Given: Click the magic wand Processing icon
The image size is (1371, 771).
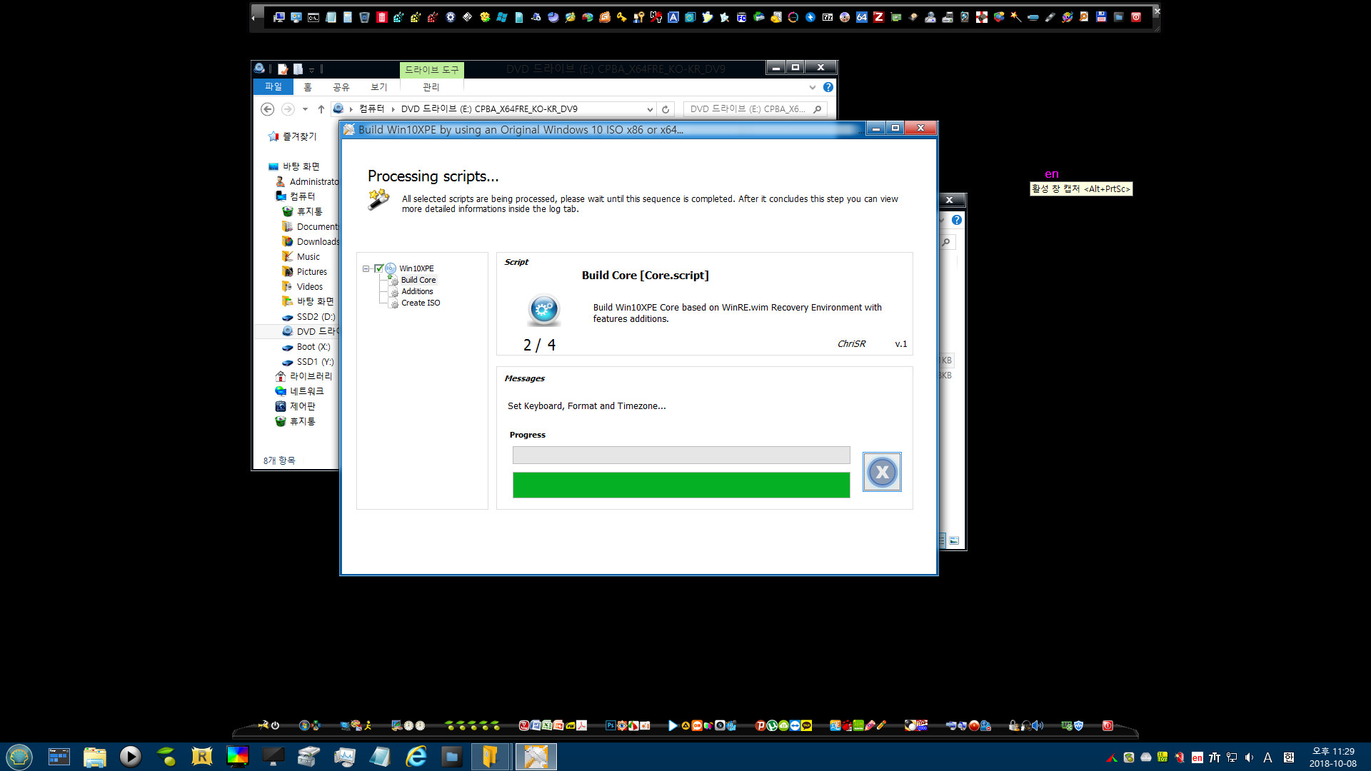Looking at the screenshot, I should click(x=378, y=199).
